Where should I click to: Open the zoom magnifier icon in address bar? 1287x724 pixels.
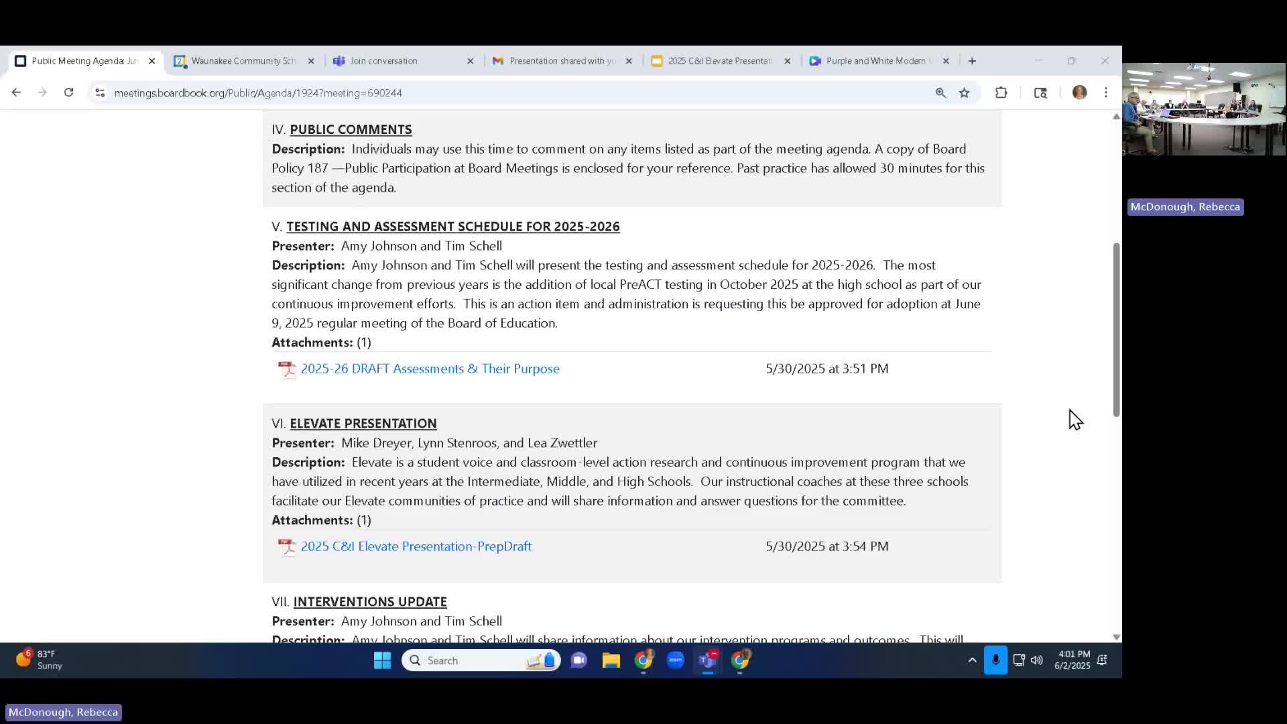[x=940, y=93]
